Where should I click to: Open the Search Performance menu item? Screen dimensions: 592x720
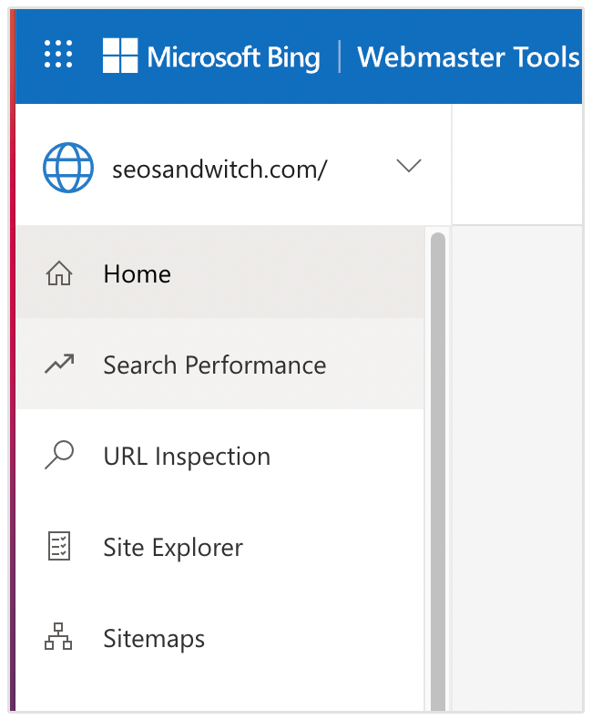point(214,365)
